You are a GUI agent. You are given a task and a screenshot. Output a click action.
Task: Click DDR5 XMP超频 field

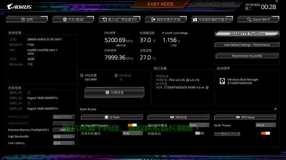[64, 123]
